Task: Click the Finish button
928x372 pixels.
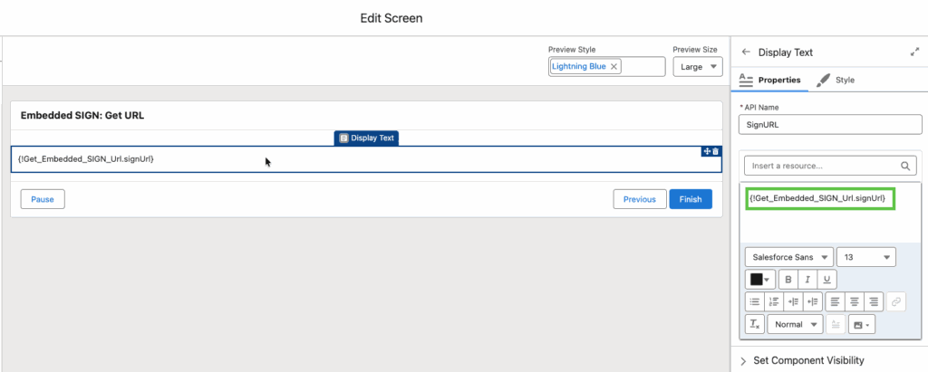Action: (690, 199)
